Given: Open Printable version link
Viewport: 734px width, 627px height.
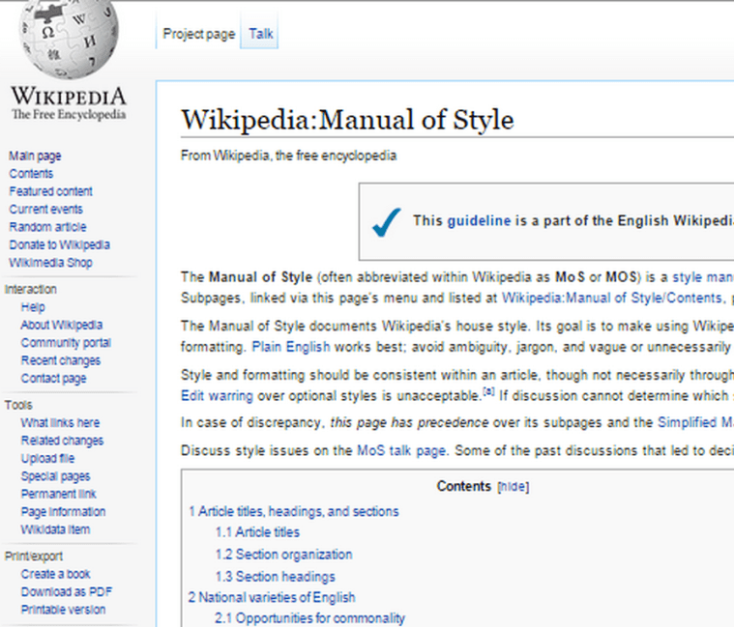Looking at the screenshot, I should point(63,610).
